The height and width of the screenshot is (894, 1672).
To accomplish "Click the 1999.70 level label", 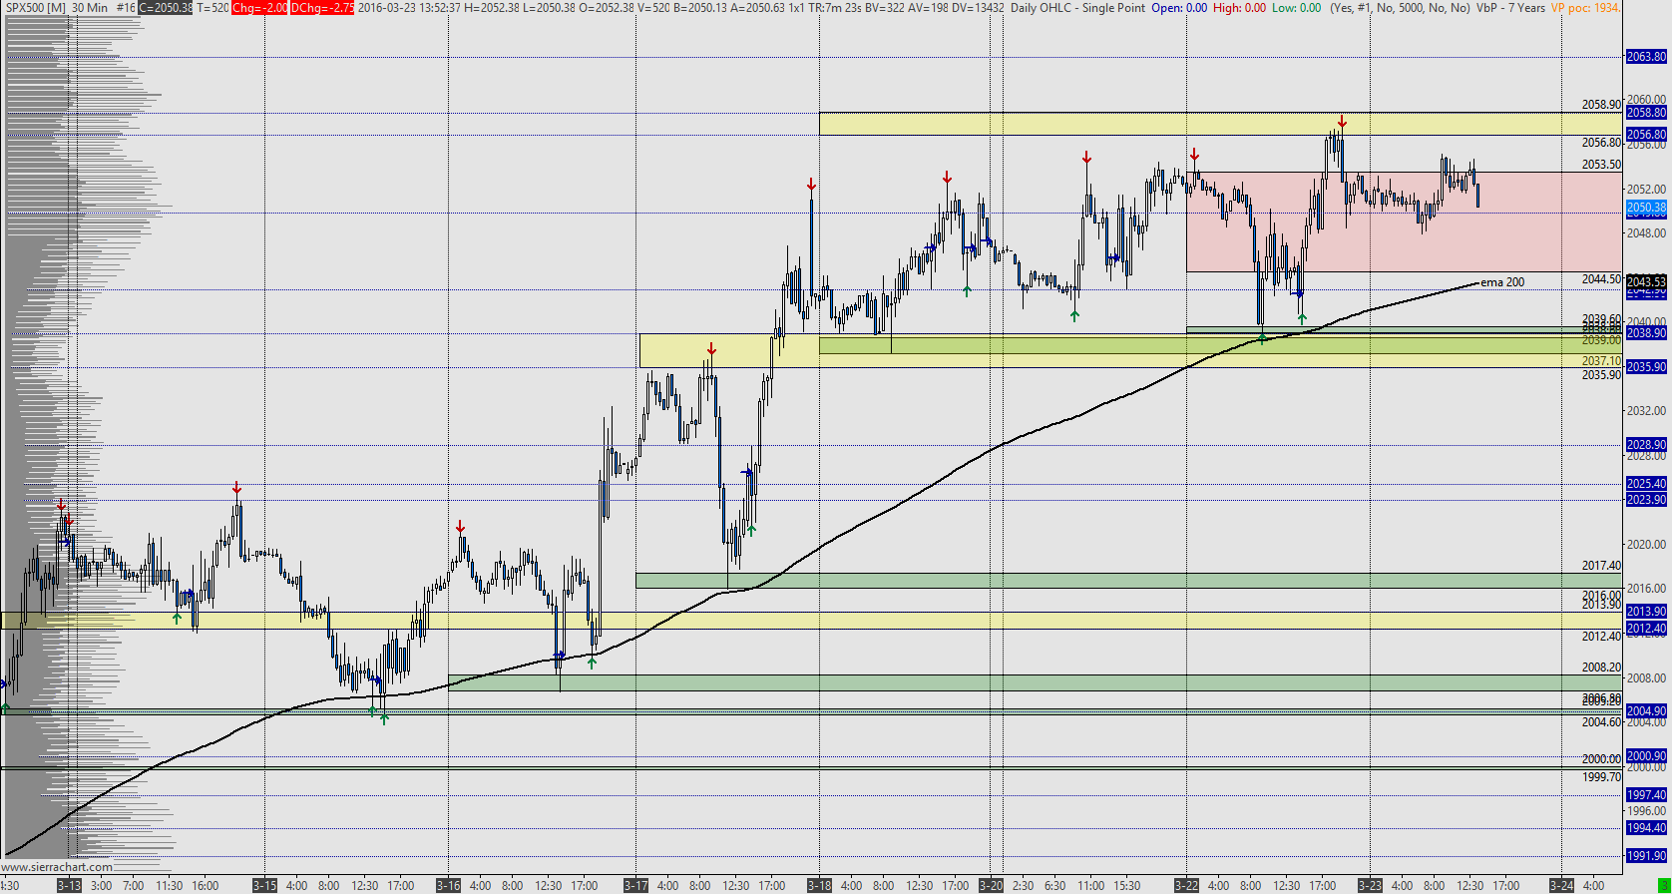I will (1601, 777).
